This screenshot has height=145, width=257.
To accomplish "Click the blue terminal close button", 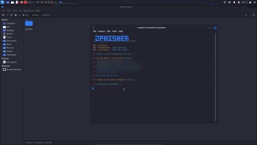I will click(x=215, y=28).
